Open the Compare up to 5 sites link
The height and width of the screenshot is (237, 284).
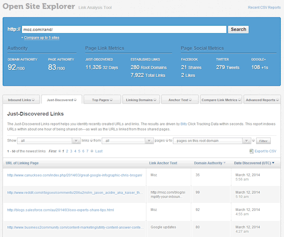coord(42,37)
